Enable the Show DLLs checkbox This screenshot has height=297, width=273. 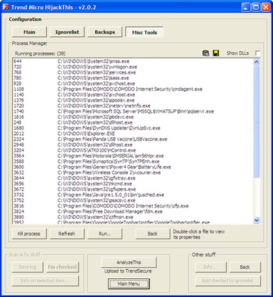click(258, 53)
